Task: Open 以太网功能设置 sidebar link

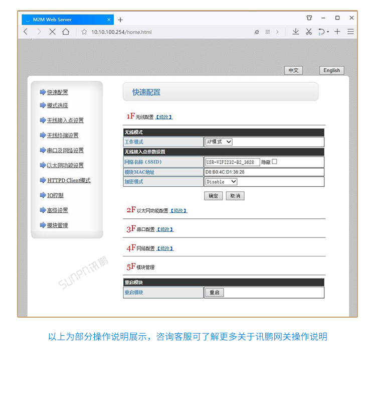Action: pyautogui.click(x=65, y=165)
